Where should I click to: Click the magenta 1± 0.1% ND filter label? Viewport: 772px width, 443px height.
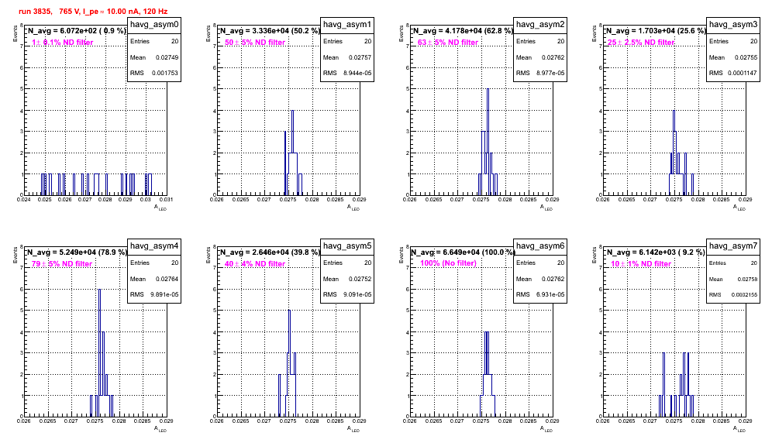(x=63, y=43)
